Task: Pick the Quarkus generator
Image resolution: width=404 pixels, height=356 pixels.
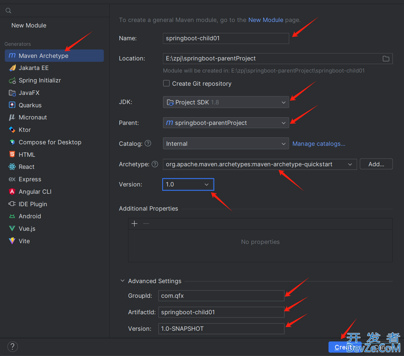Action: tap(54, 105)
